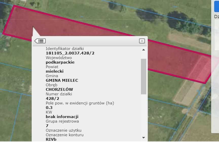This screenshot has height=142, width=219.
Task: Click the Obręb value CHORZELÓW
Action: coord(59,90)
